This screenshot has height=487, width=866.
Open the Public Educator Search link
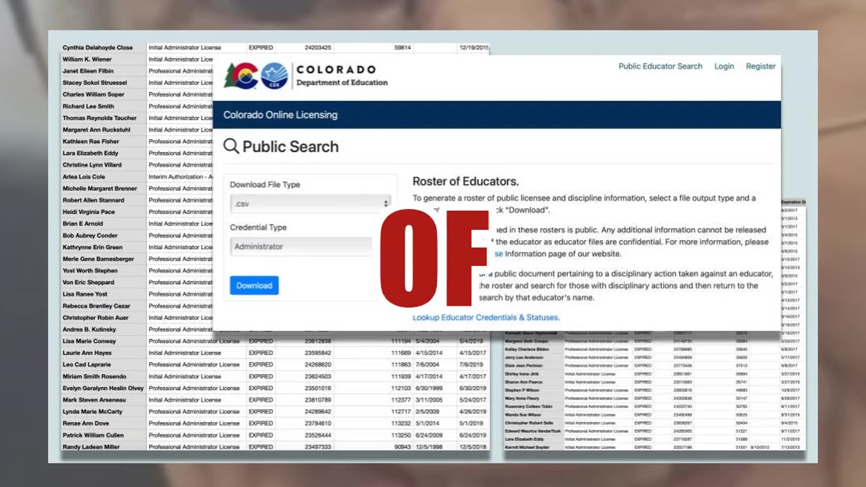660,66
